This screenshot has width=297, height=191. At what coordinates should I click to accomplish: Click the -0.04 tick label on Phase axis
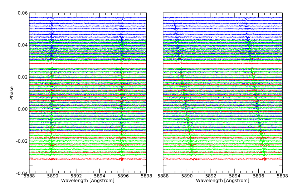(x=22, y=173)
